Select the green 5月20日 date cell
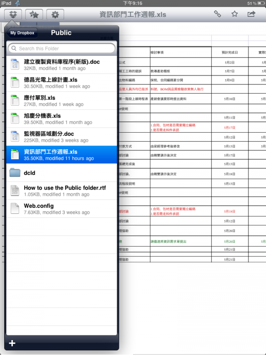This screenshot has width=266, height=355. pos(230,242)
